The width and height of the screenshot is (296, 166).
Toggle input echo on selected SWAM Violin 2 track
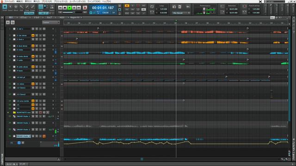44,136
